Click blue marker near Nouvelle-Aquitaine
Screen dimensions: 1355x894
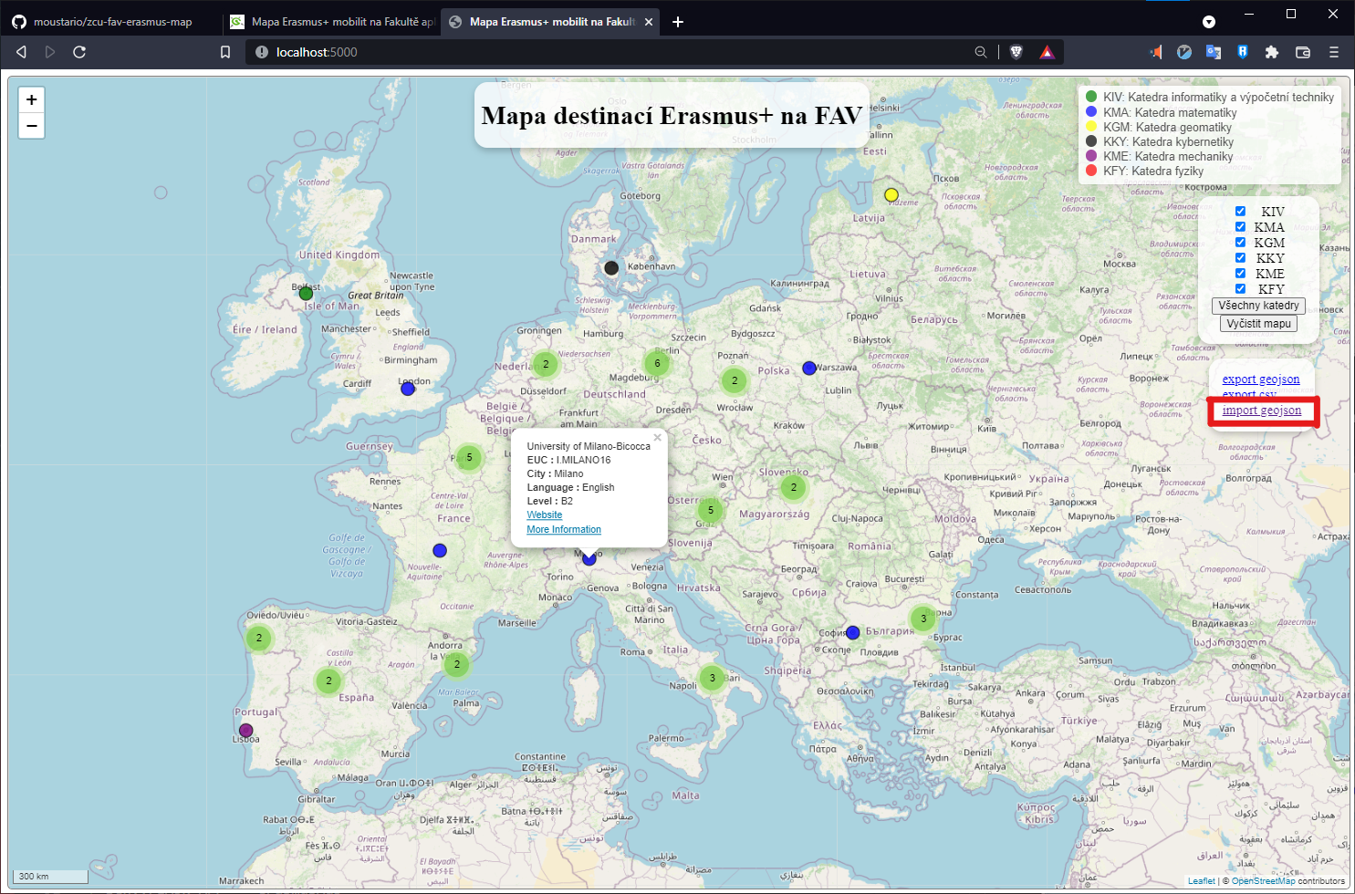(440, 551)
